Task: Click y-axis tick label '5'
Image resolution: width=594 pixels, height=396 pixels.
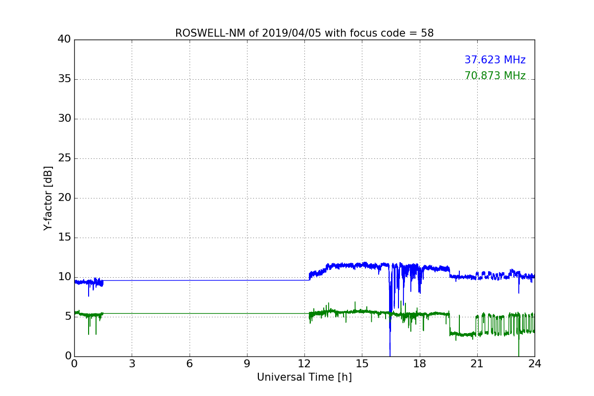Action: tap(68, 316)
